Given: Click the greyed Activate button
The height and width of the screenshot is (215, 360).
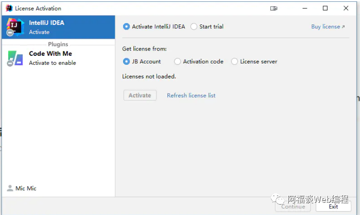Looking at the screenshot, I should pos(140,95).
